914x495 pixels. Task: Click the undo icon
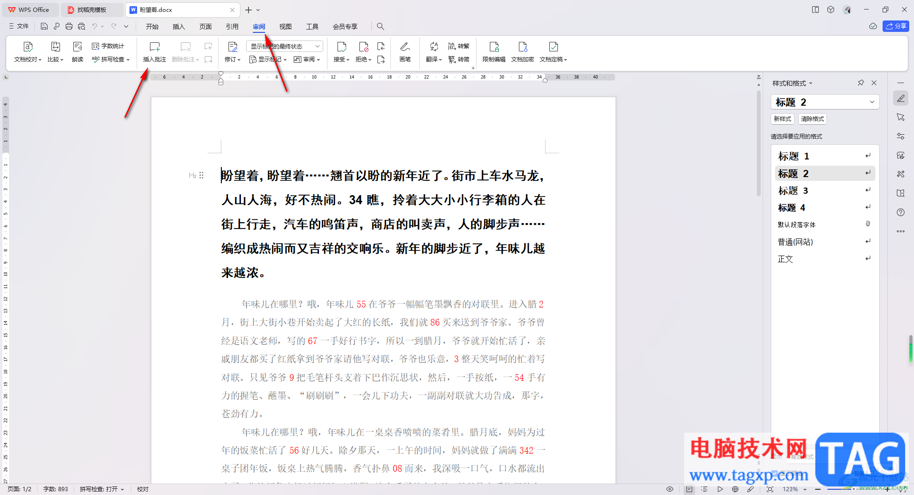click(95, 26)
